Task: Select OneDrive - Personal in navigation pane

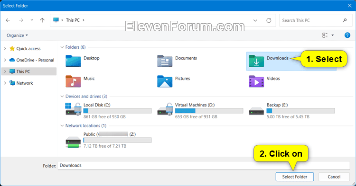Action: tap(35, 60)
